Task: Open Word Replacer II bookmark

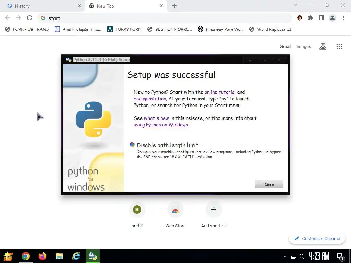Action: pos(270,29)
